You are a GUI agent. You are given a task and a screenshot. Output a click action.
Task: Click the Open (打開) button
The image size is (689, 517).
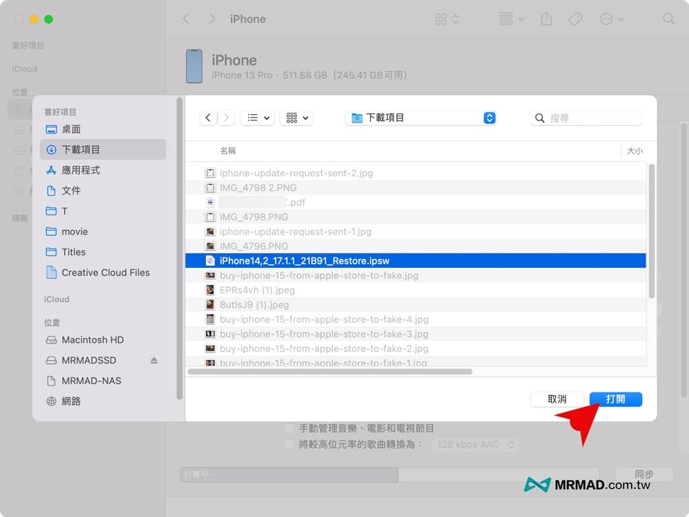click(x=615, y=399)
